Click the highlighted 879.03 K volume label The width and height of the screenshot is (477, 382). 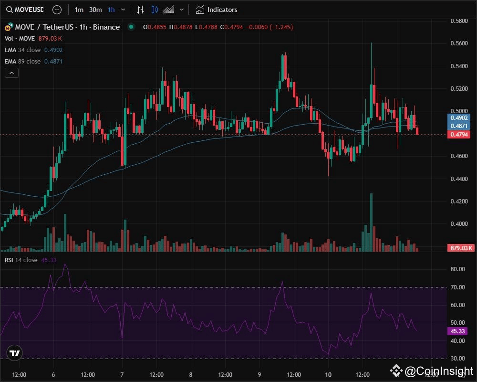click(x=459, y=248)
